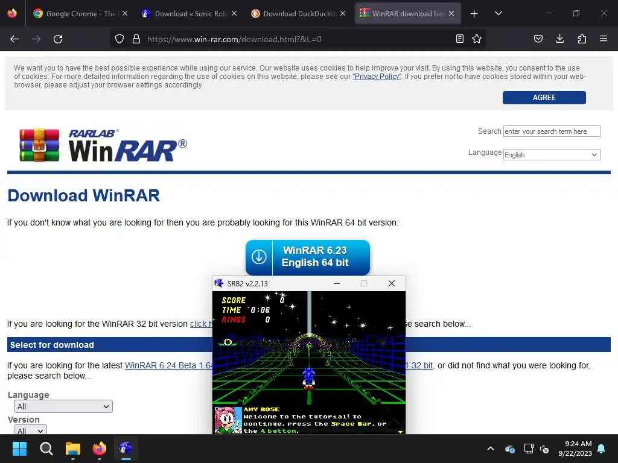
Task: Click the muted volume tray icon
Action: (544, 449)
